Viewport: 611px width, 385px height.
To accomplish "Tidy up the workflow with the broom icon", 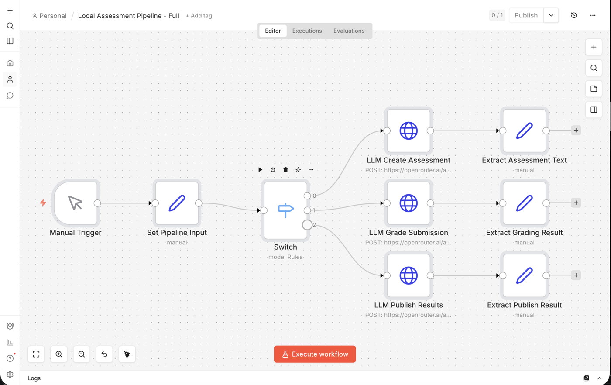I will [x=127, y=354].
